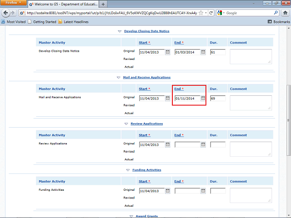
Task: Open calendar for Review Applications end date
Action: 203,144
